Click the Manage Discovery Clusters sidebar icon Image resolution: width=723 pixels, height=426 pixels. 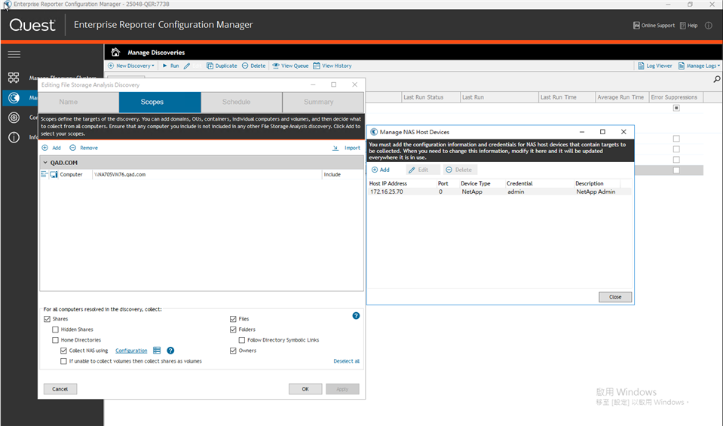coord(14,78)
